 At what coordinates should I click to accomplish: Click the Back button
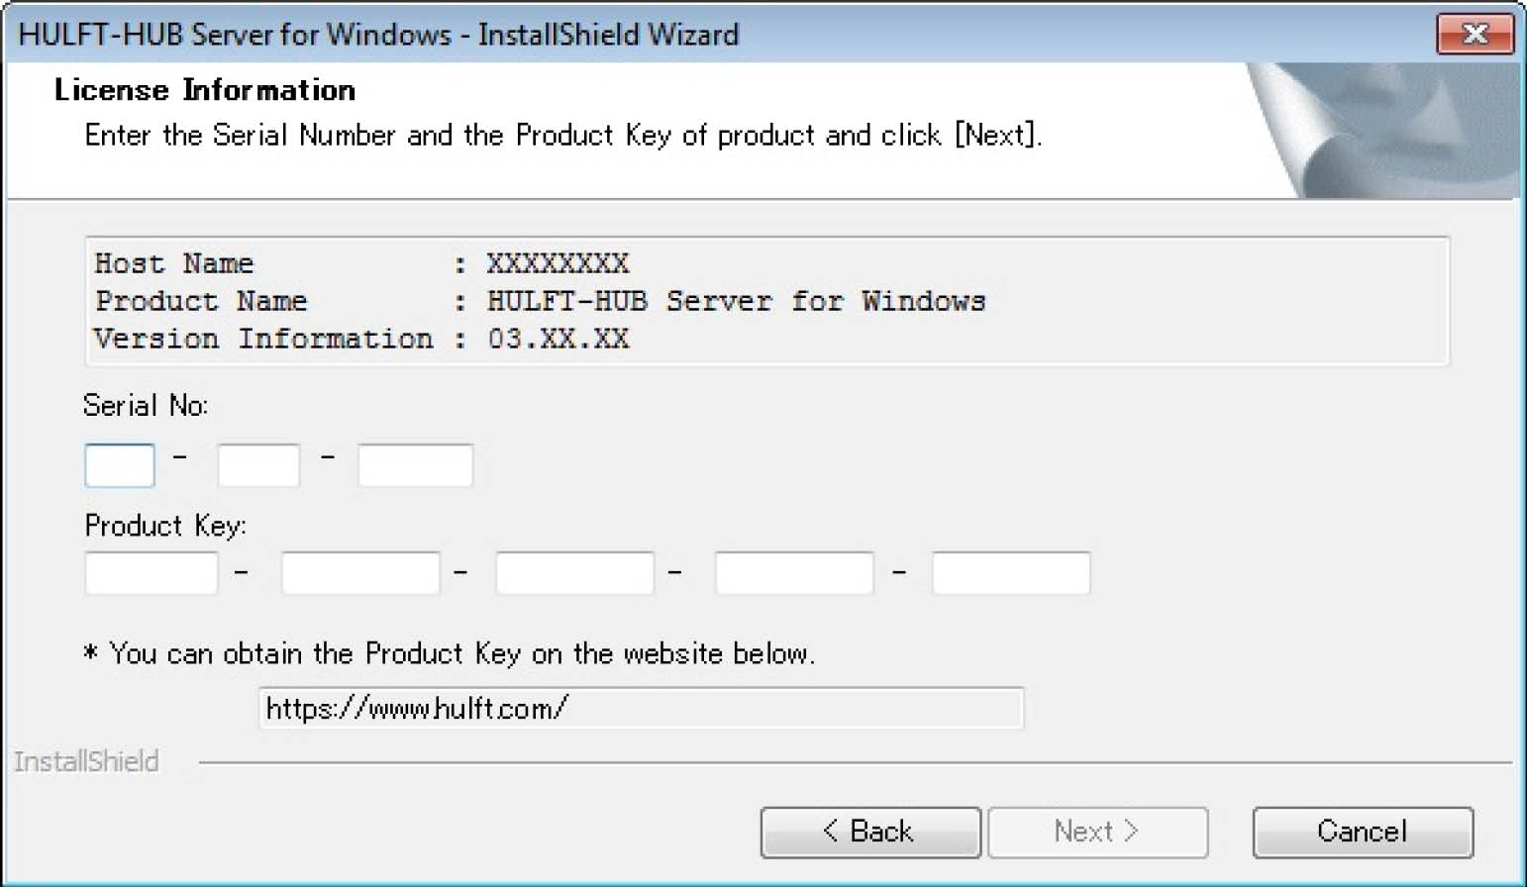point(870,832)
